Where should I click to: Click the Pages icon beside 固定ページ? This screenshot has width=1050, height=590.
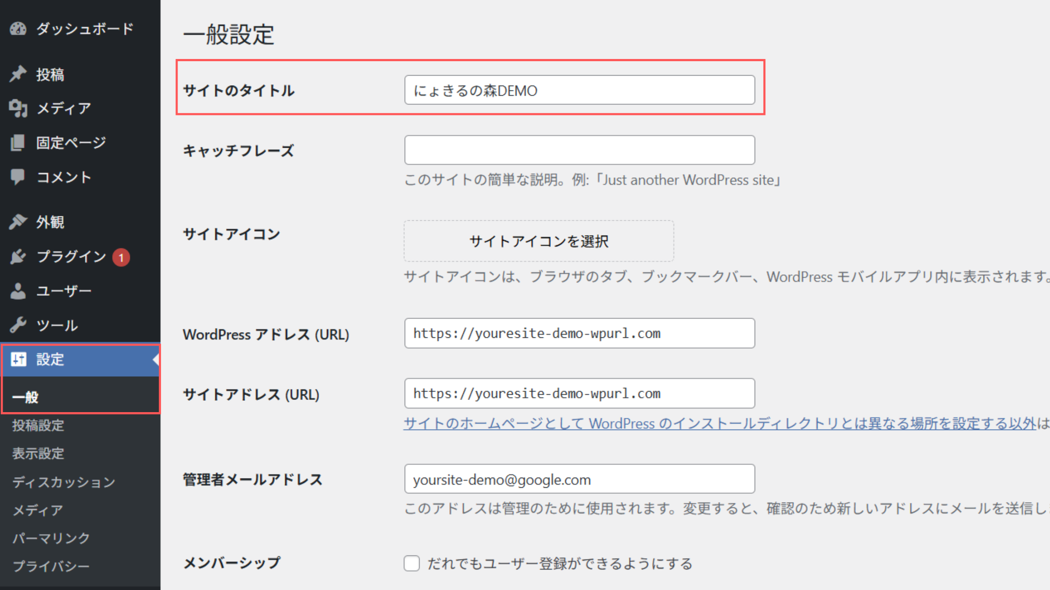[x=18, y=142]
